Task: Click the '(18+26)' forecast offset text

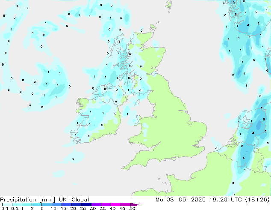Action: (257, 200)
